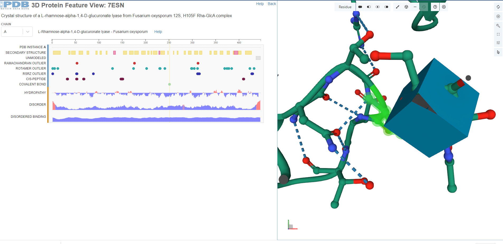Open the brush color theme tool
The height and width of the screenshot is (244, 503).
coord(398,7)
